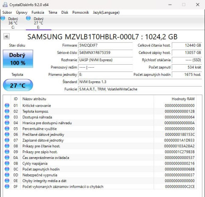This screenshot has height=197, width=205.
Task: Select the Teplota kompoz. attribute name
Action: (36, 111)
